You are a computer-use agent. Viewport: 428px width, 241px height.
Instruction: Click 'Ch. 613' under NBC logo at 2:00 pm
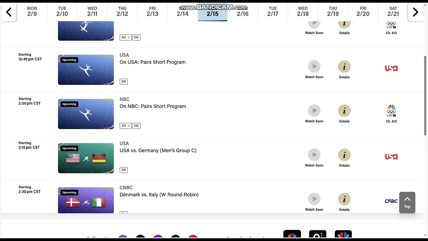click(391, 121)
